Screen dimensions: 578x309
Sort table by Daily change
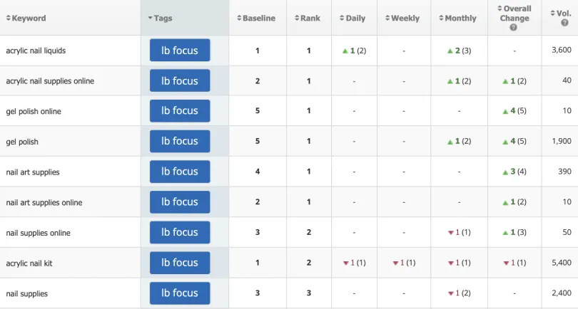pos(353,18)
